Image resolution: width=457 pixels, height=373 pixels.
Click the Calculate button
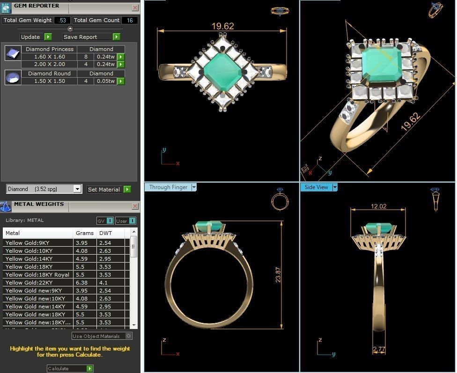click(70, 369)
